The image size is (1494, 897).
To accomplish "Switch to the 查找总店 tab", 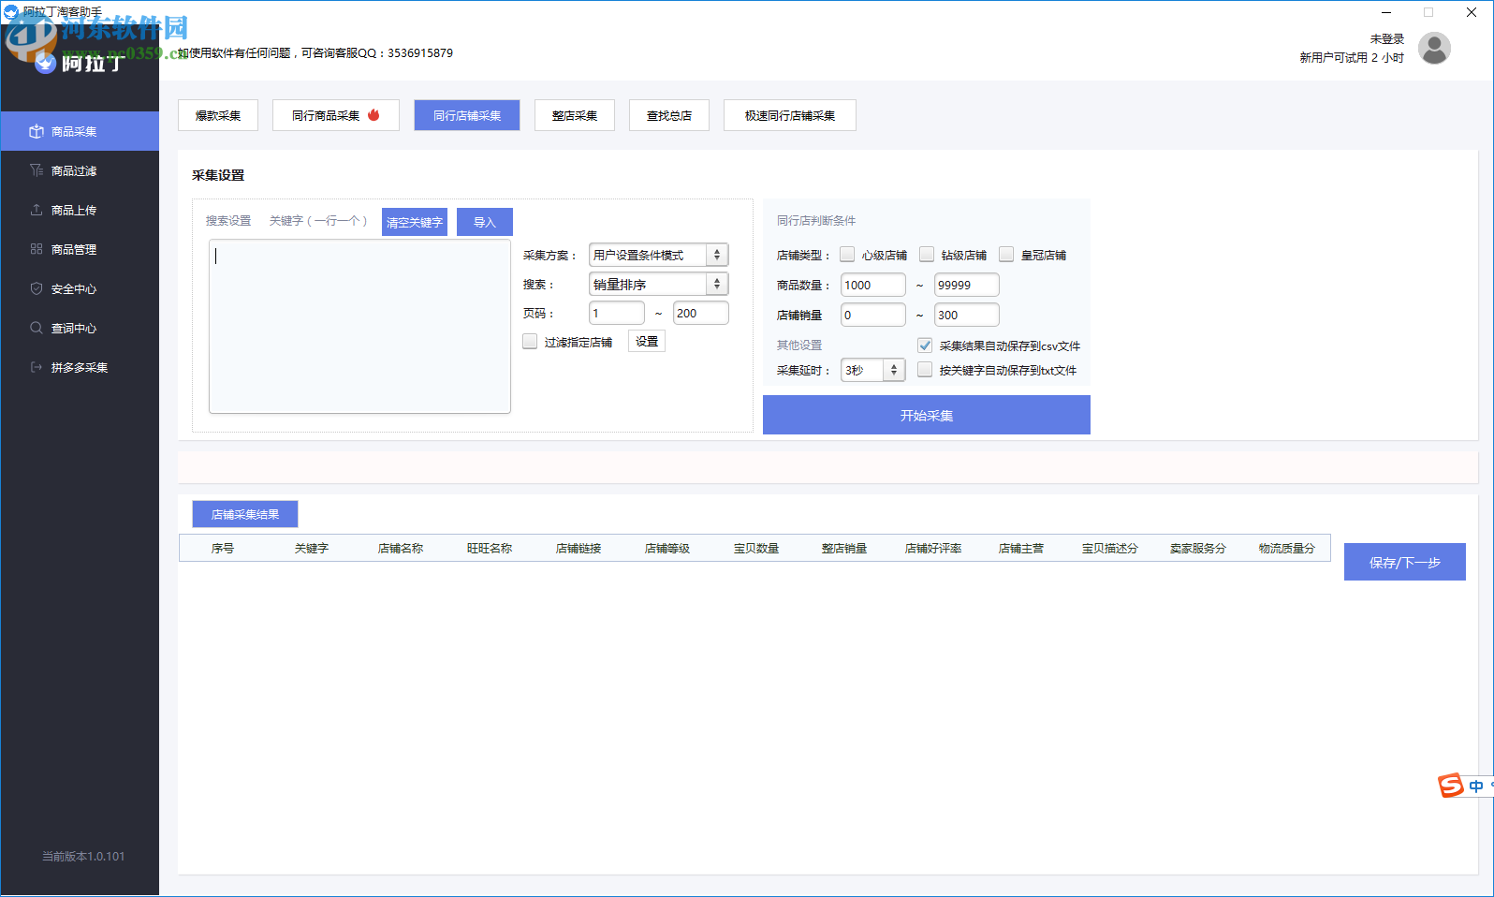I will click(669, 115).
